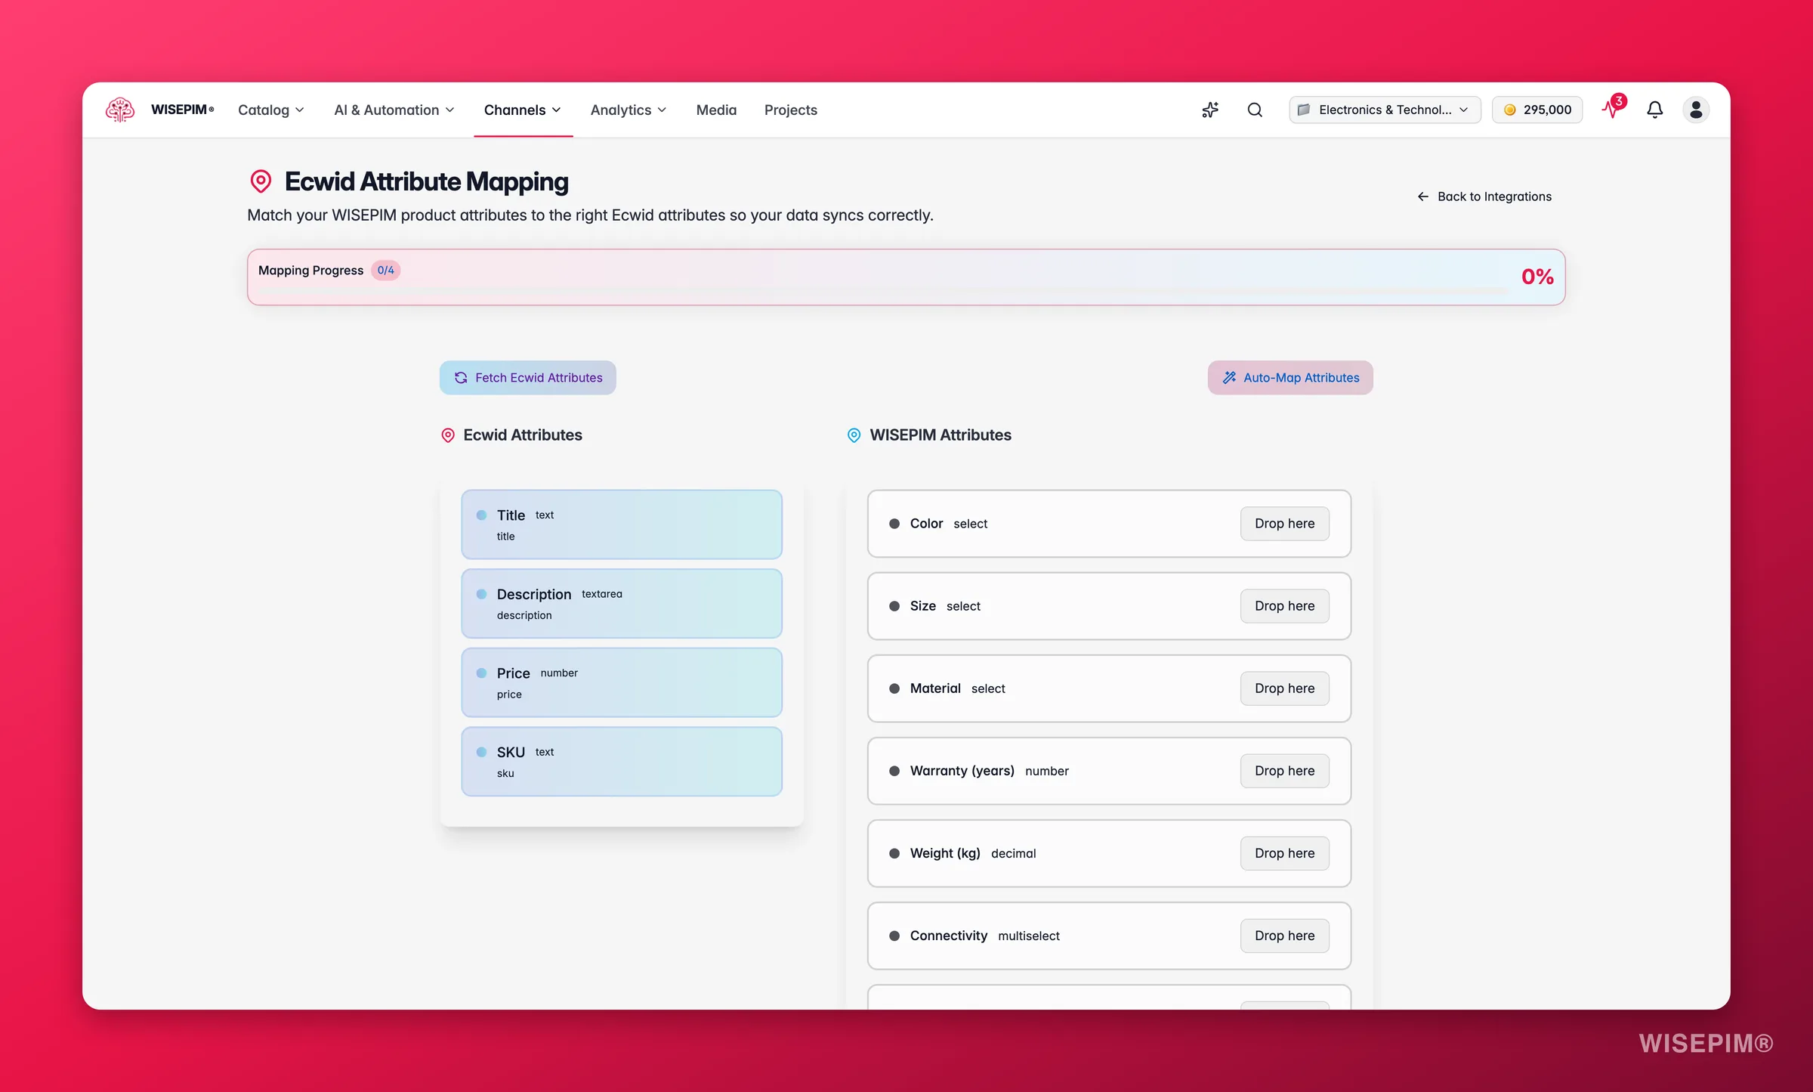Click the dark dot on the Size row

click(x=894, y=606)
